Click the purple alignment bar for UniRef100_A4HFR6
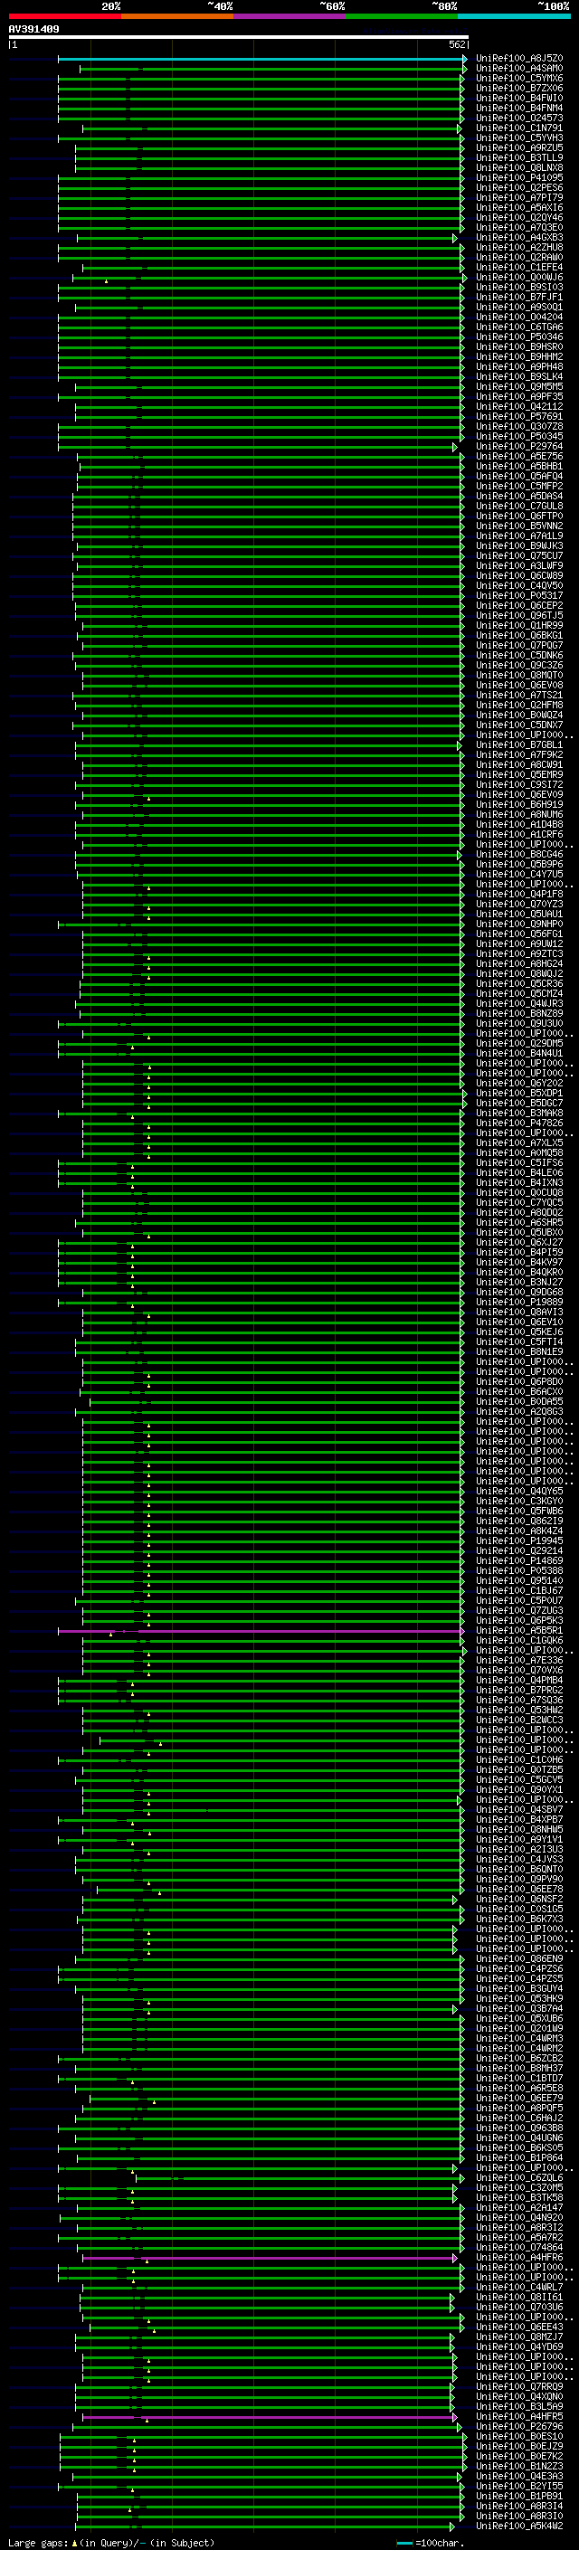Image resolution: width=579 pixels, height=2550 pixels. pos(270,2257)
